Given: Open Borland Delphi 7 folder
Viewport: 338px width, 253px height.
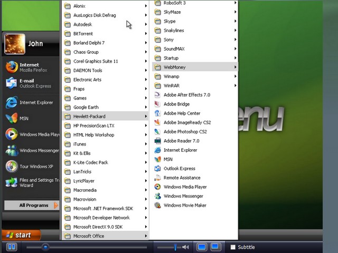Looking at the screenshot, I should (105, 43).
